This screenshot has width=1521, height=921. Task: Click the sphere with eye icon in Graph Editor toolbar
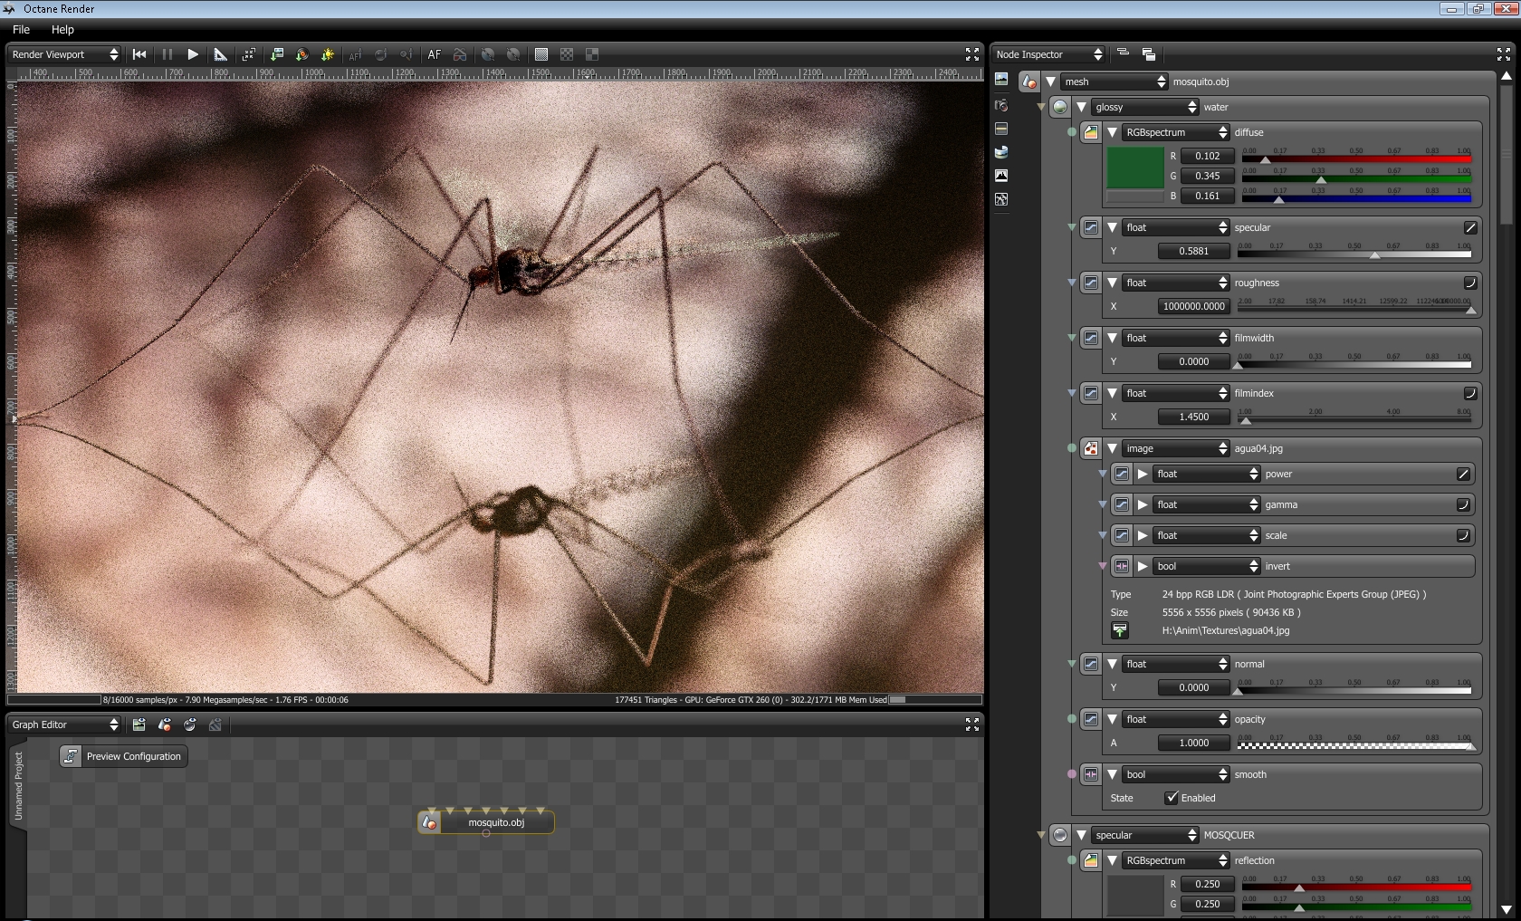(x=189, y=724)
